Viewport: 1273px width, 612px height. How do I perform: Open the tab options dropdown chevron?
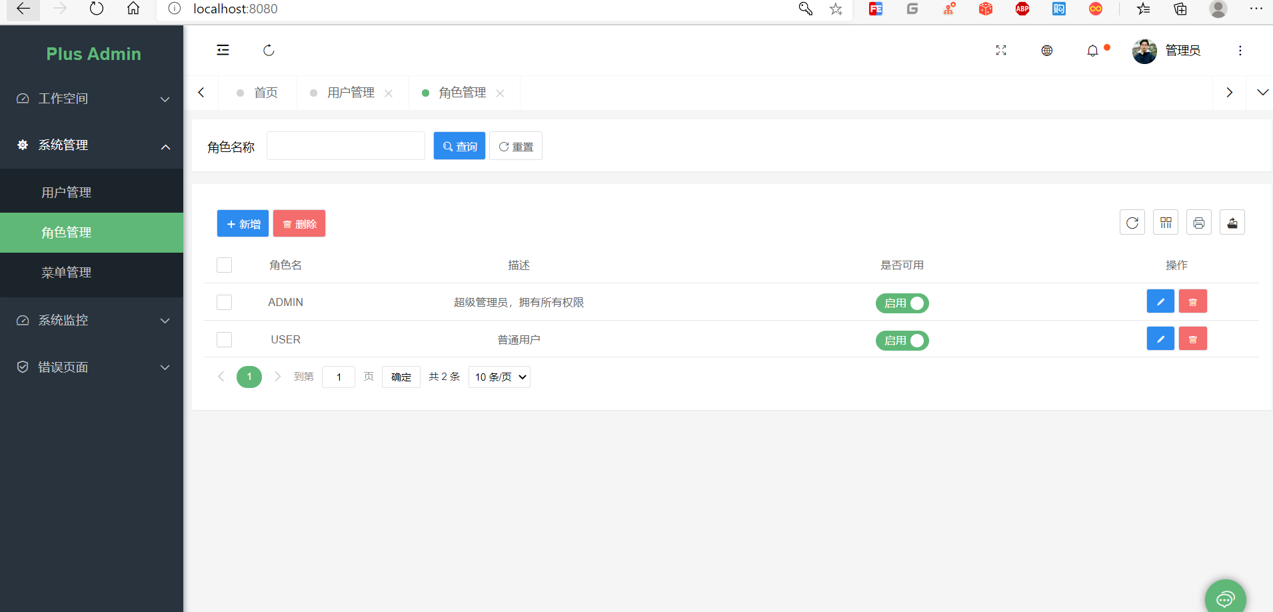pyautogui.click(x=1262, y=93)
